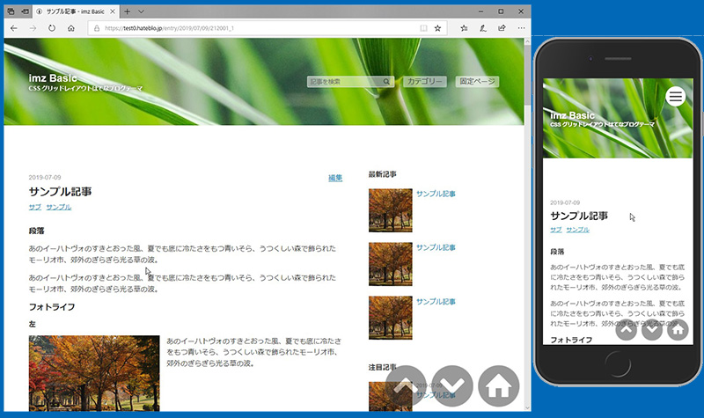
Task: Share this page icon in toolbar
Action: coord(502,28)
